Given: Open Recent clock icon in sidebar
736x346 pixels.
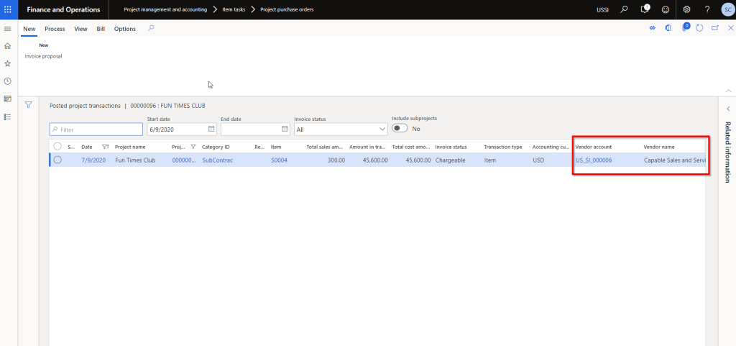Looking at the screenshot, I should tap(7, 81).
